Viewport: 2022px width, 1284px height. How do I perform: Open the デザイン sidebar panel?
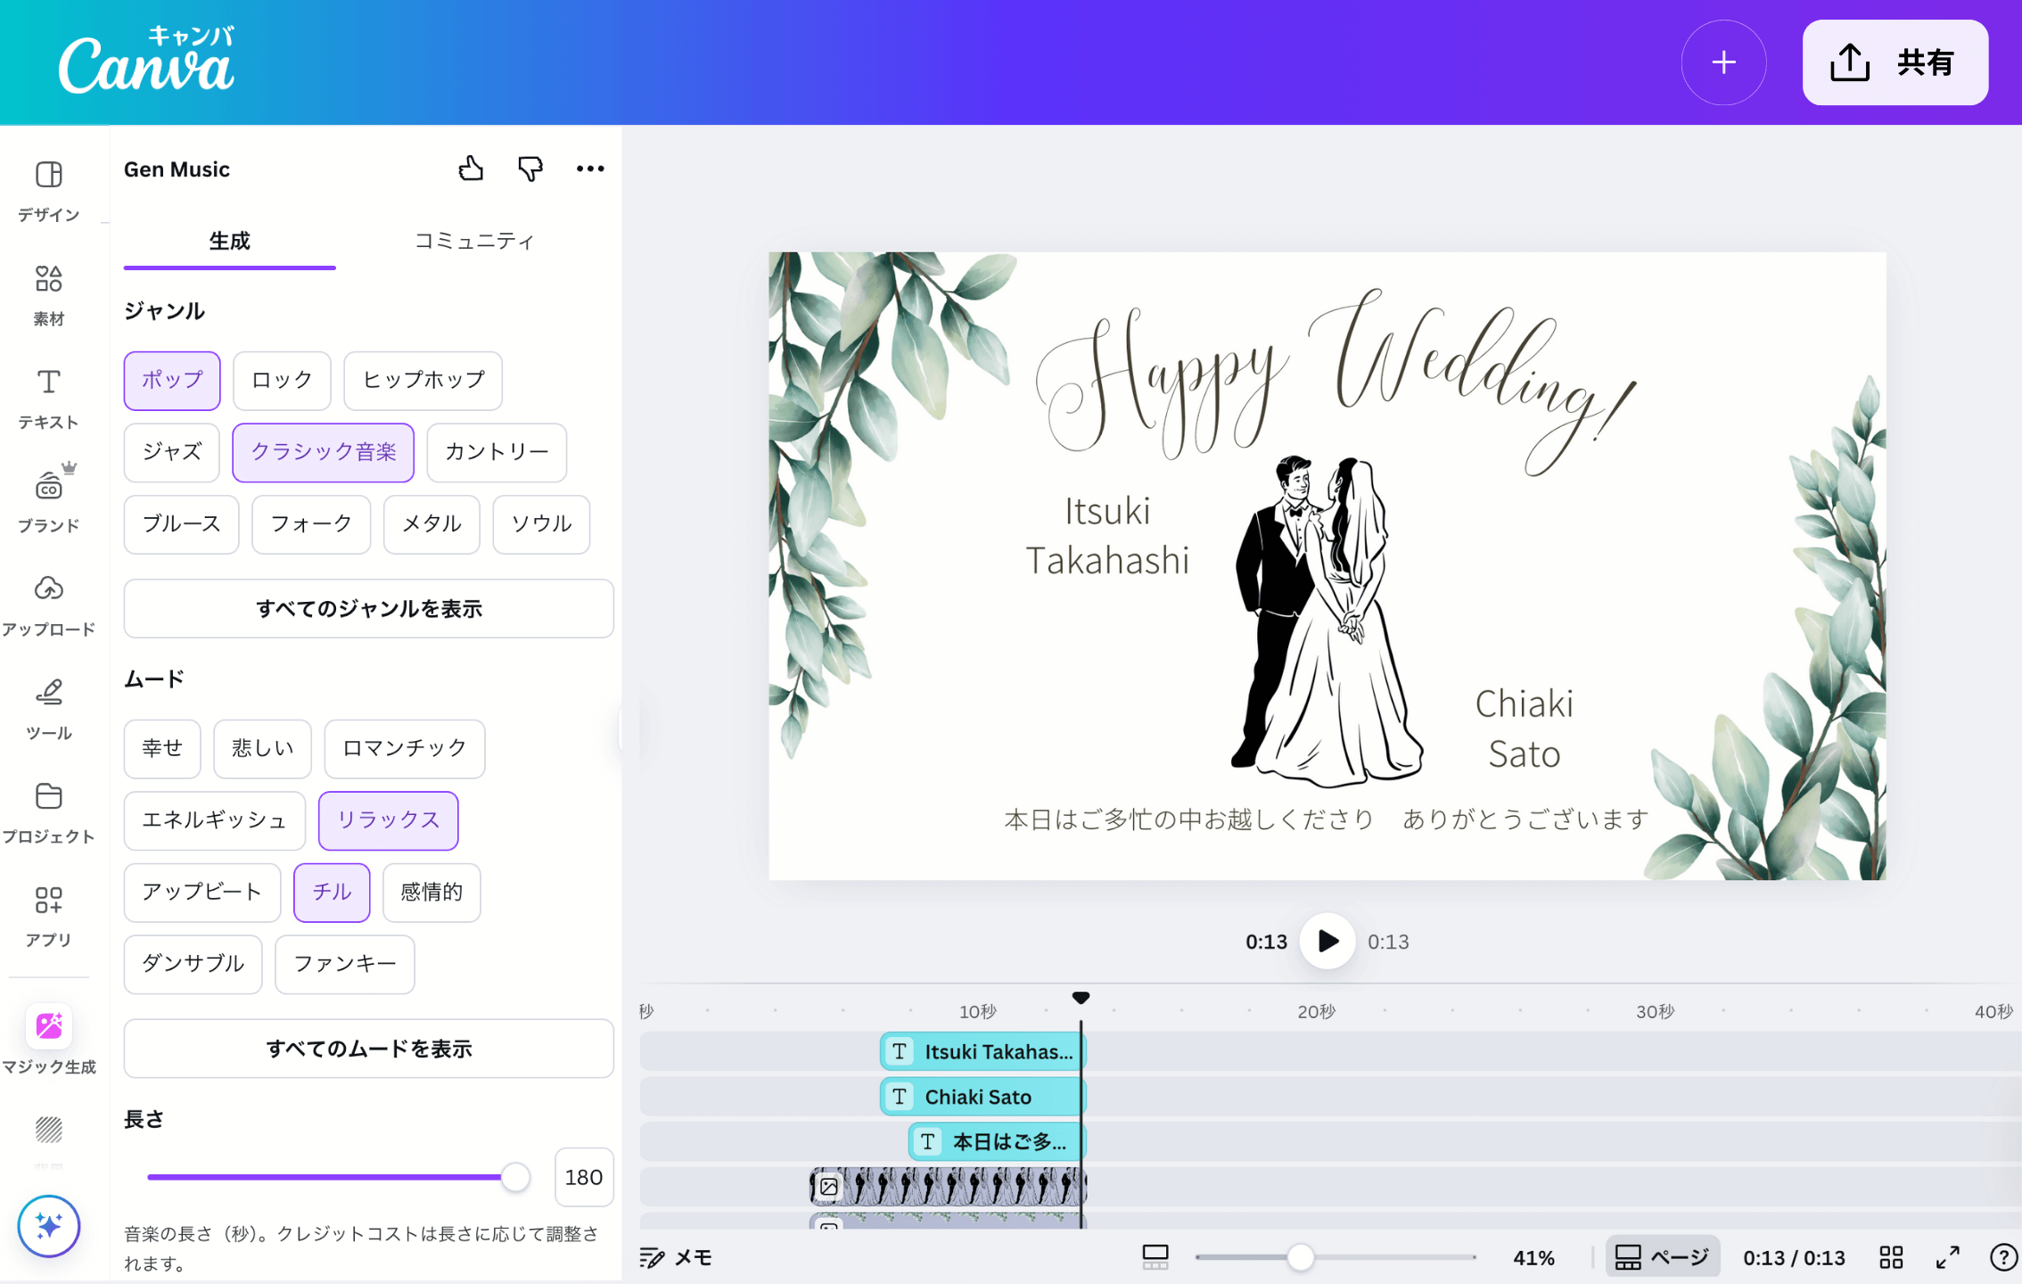pyautogui.click(x=49, y=190)
